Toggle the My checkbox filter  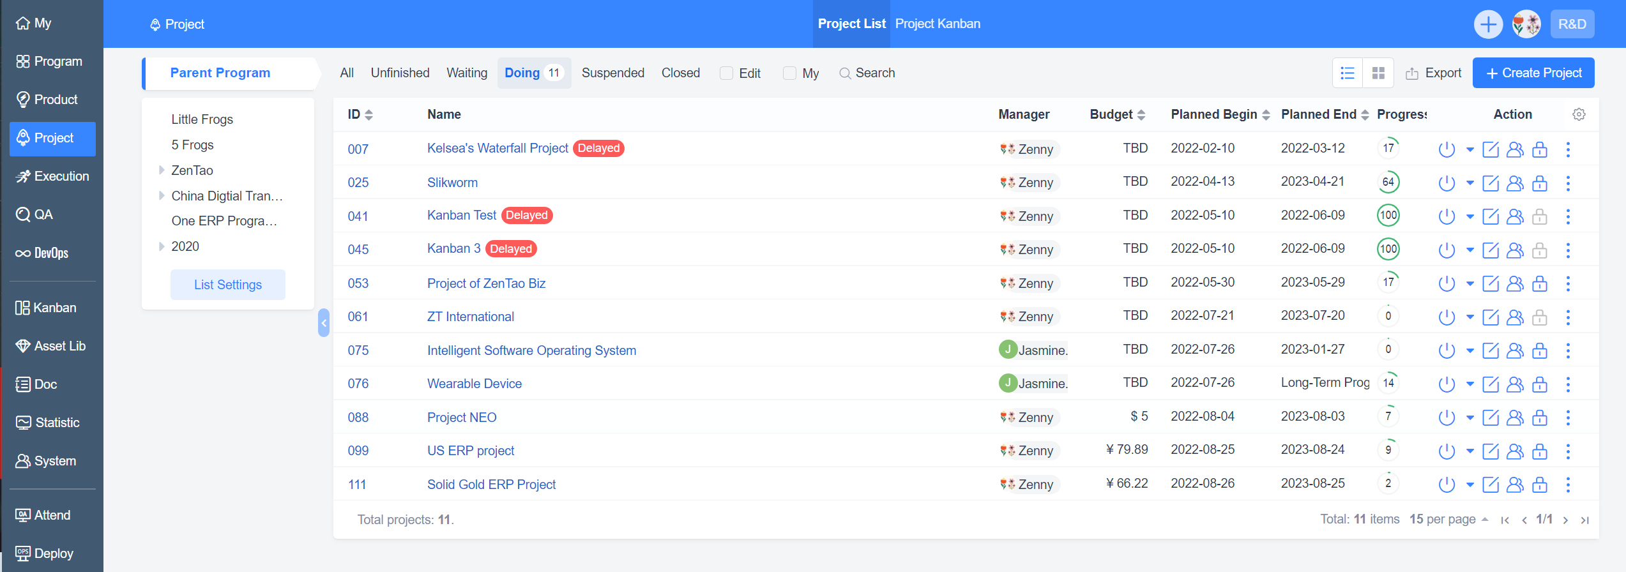(789, 73)
